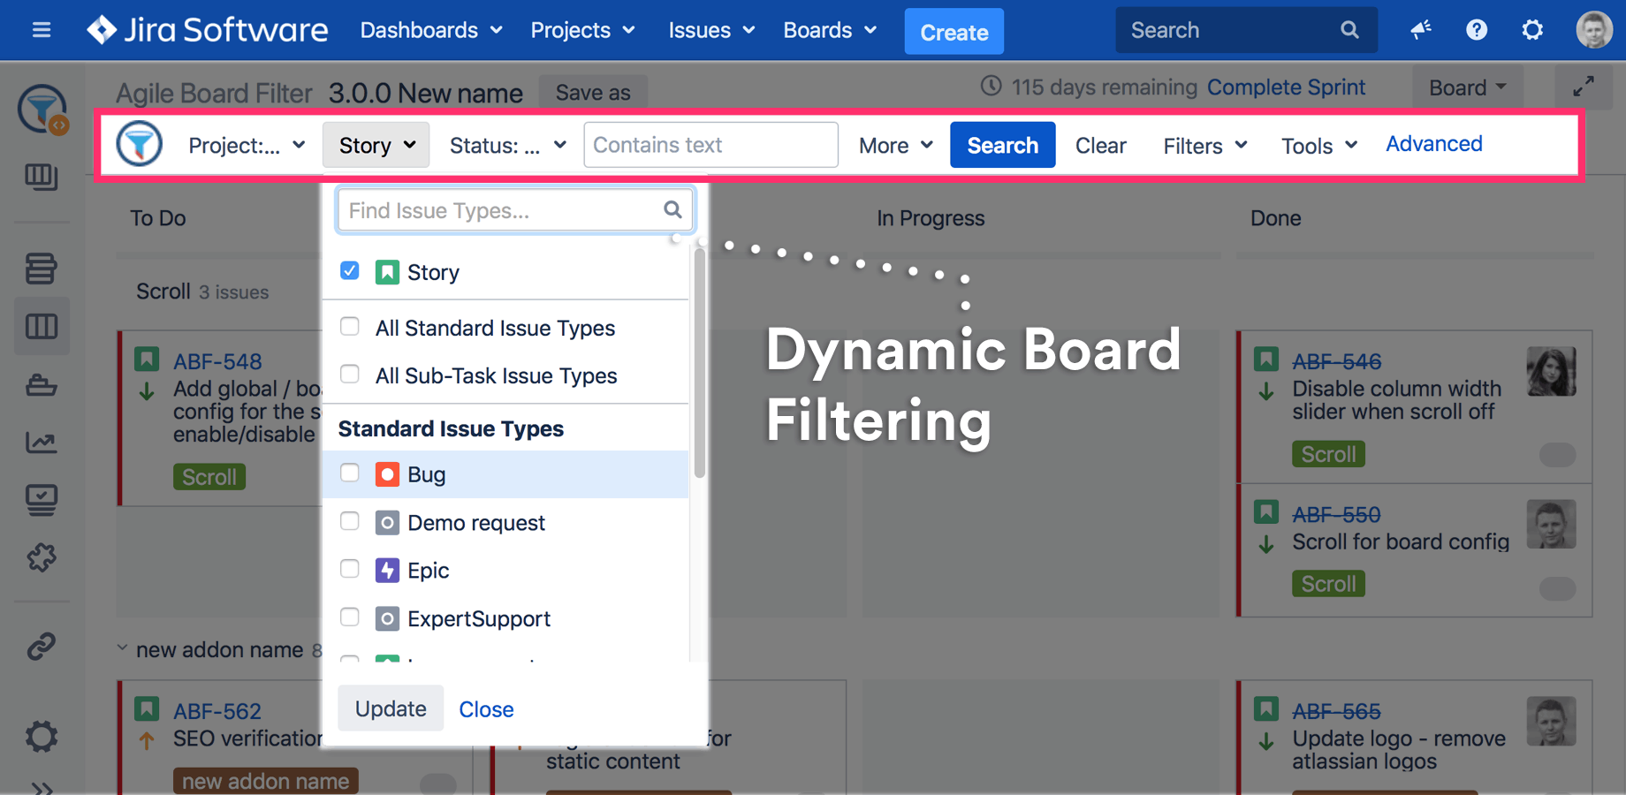Open Help using the question mark icon
The width and height of the screenshot is (1626, 795).
[x=1476, y=29]
